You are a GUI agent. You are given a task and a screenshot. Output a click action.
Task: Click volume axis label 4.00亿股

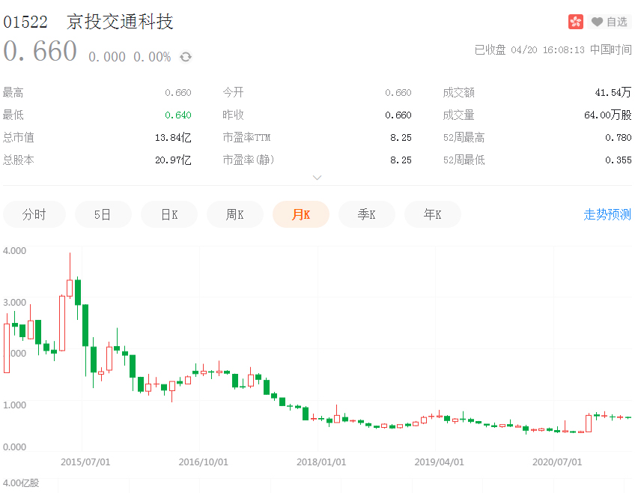(21, 483)
